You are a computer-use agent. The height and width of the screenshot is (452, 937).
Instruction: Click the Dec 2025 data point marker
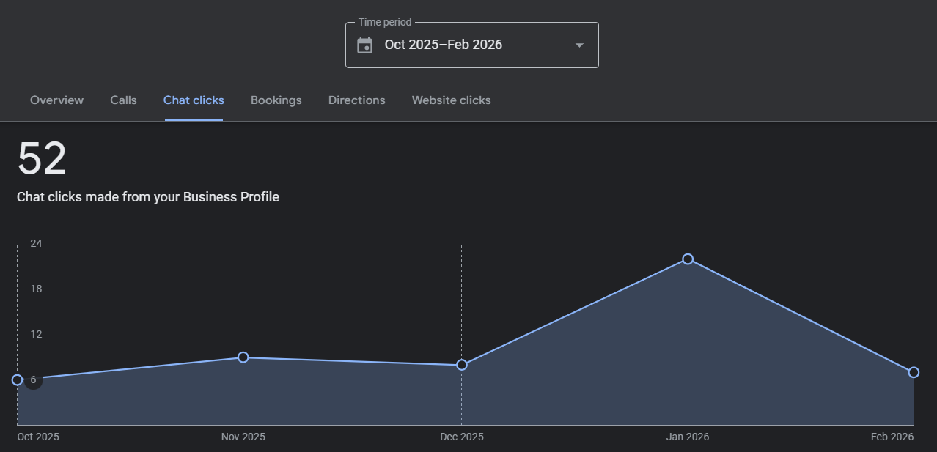pos(462,365)
